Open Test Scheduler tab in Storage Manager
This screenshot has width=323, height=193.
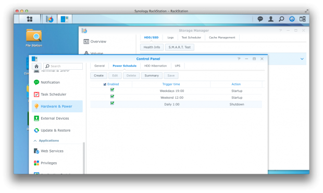(191, 37)
